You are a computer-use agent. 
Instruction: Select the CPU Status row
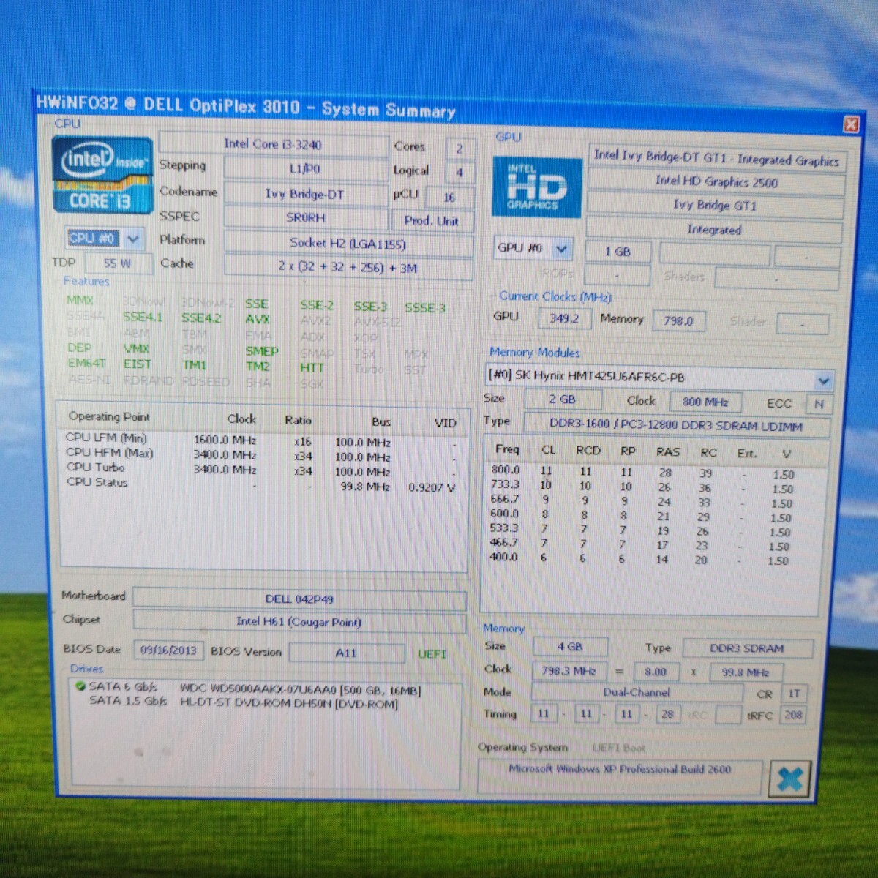click(261, 484)
